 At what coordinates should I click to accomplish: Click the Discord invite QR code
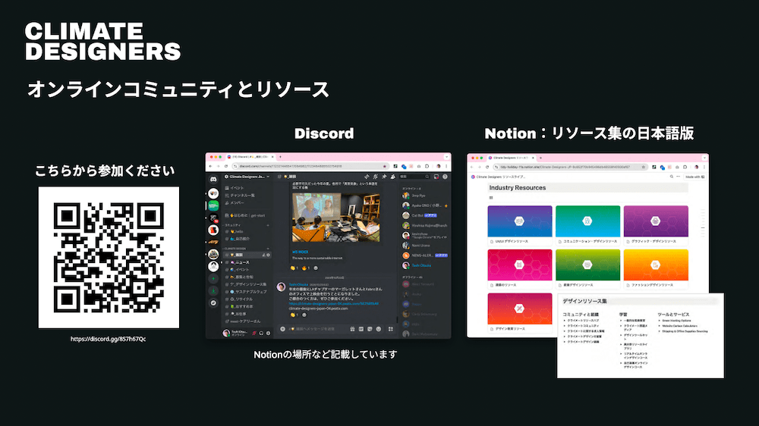pos(109,258)
